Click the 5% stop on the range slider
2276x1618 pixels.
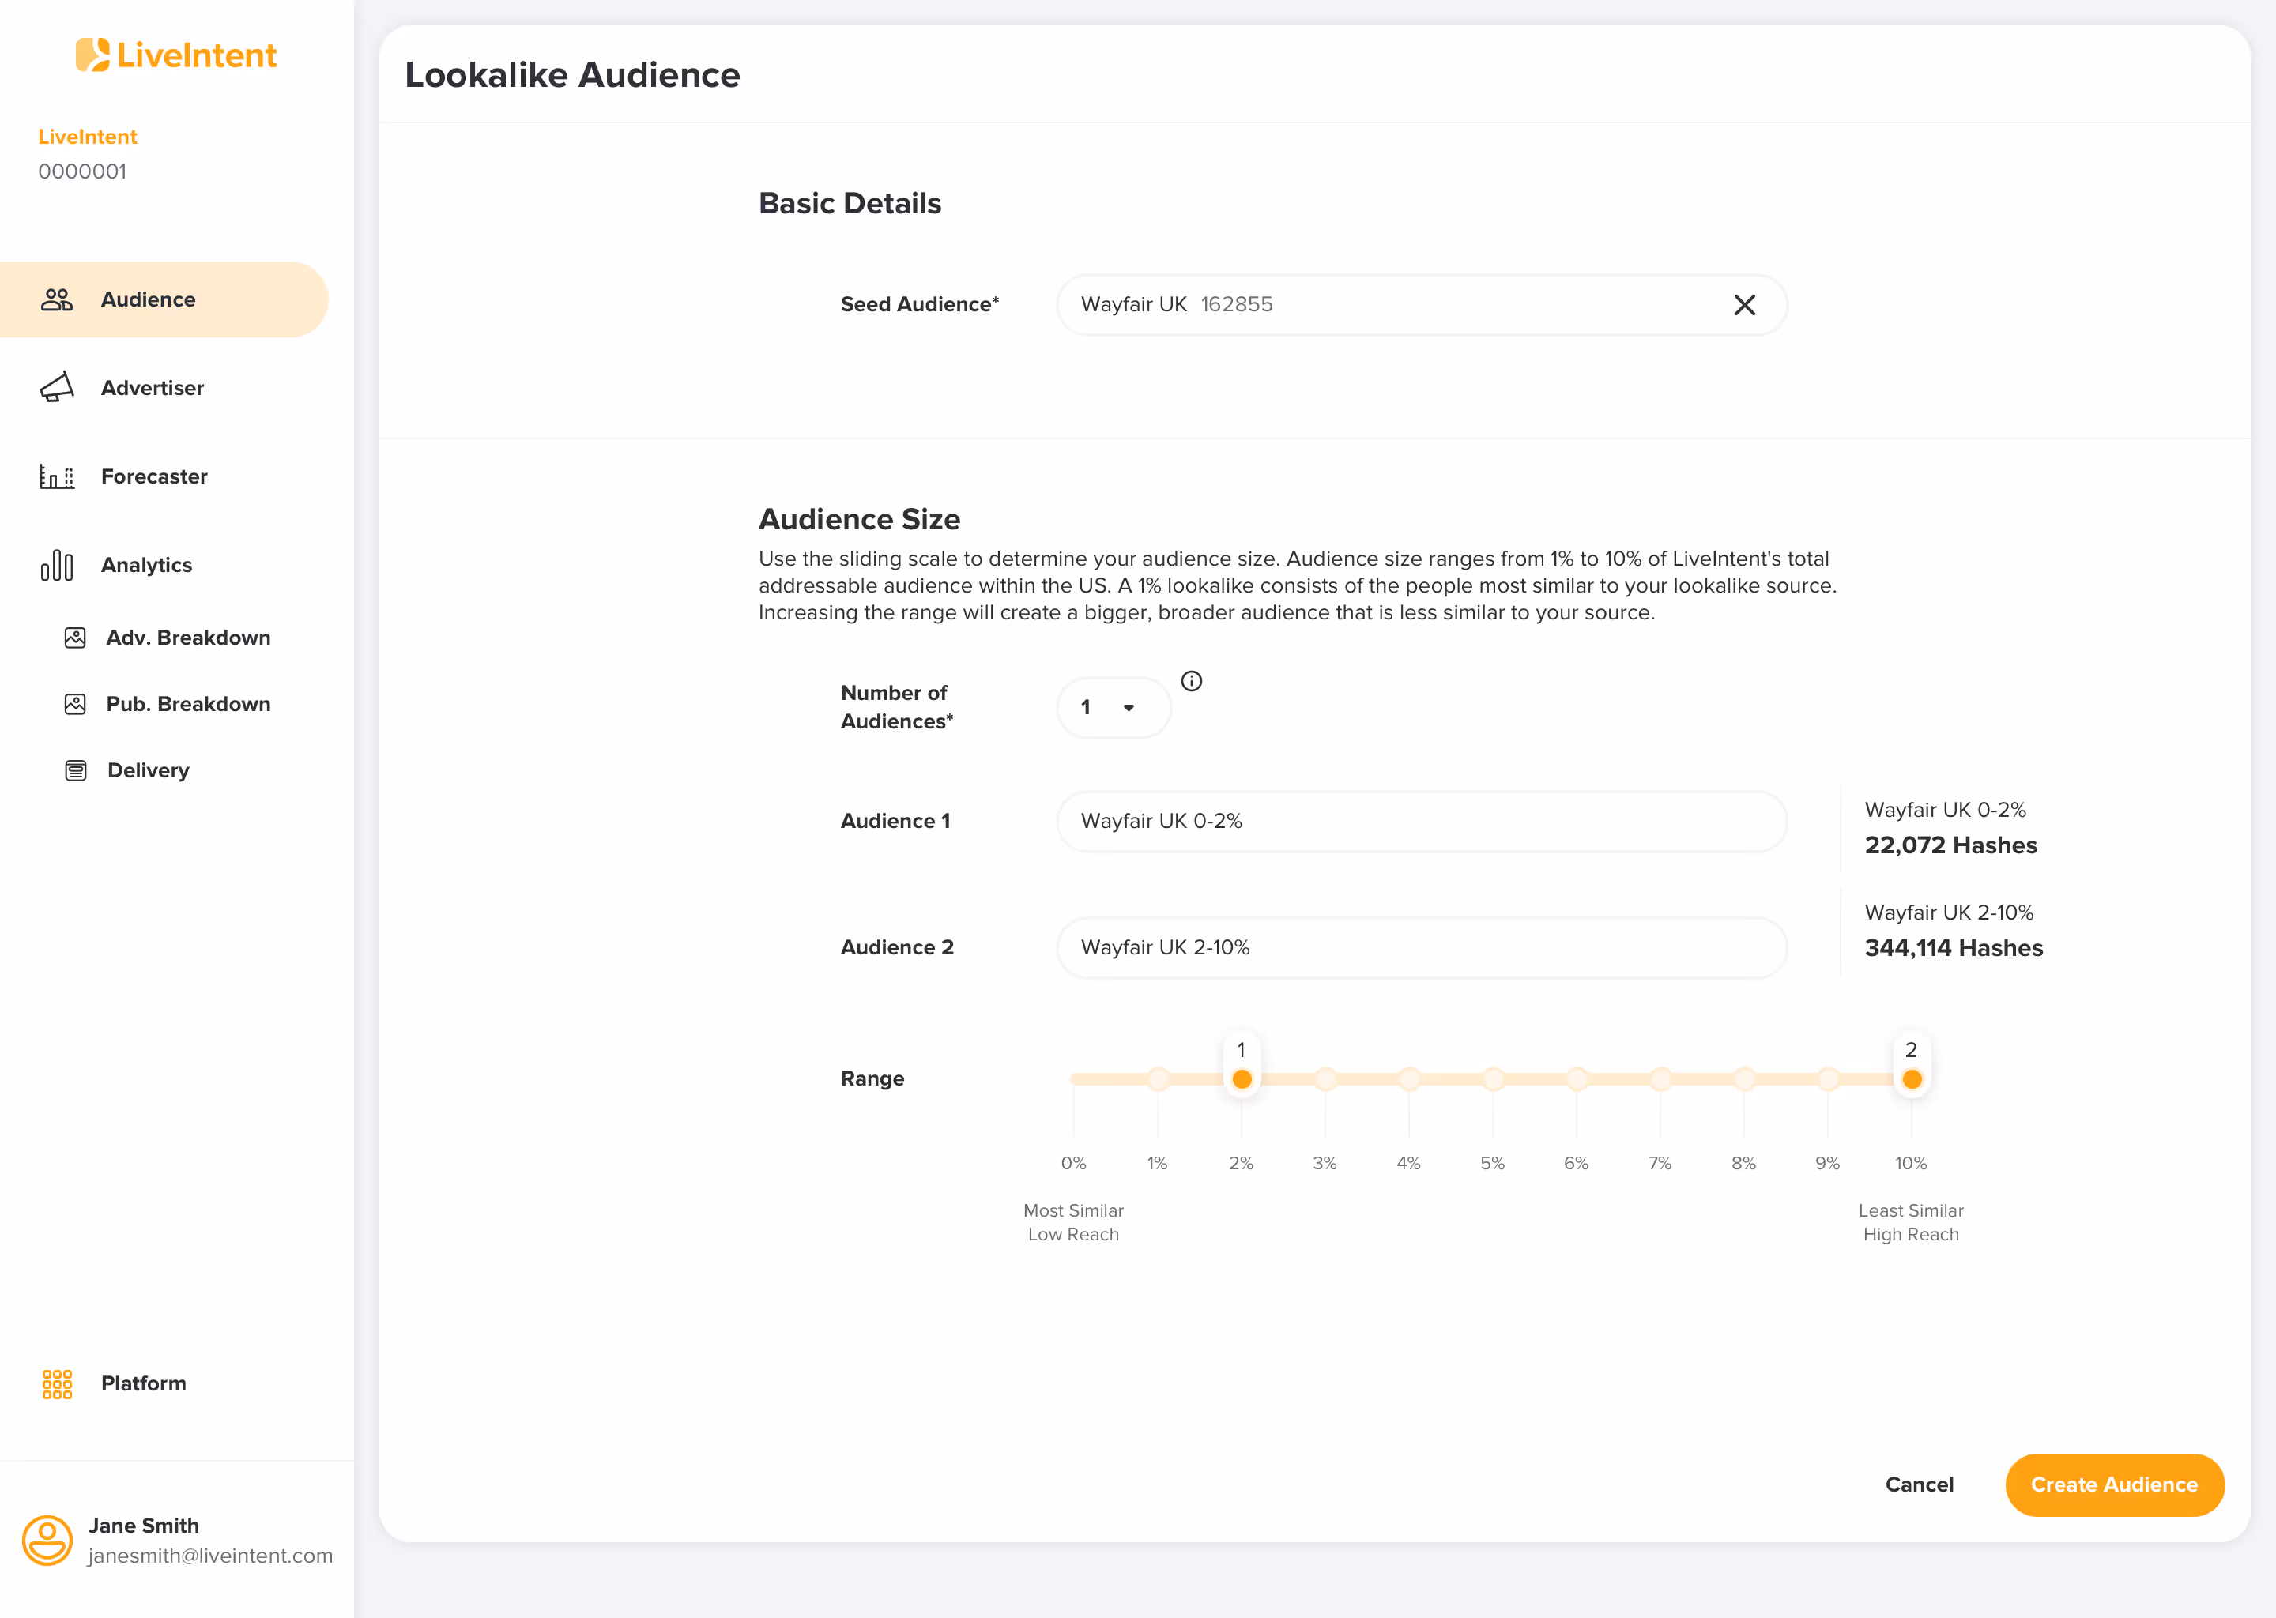(1493, 1079)
